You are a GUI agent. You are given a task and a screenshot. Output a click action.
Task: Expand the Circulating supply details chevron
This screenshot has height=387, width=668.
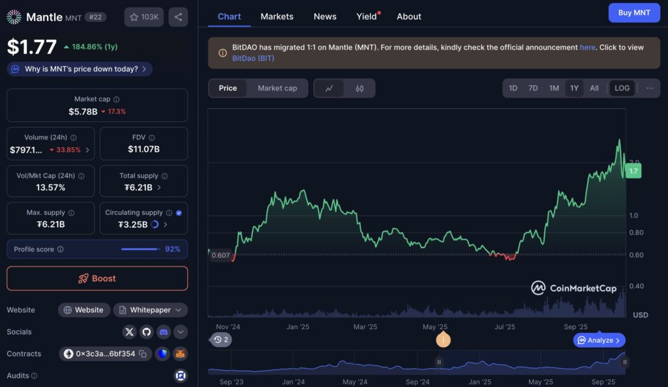coord(165,225)
